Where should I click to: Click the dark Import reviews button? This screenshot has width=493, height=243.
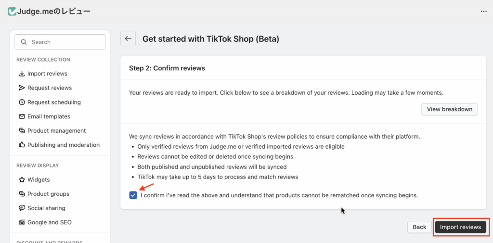click(460, 227)
